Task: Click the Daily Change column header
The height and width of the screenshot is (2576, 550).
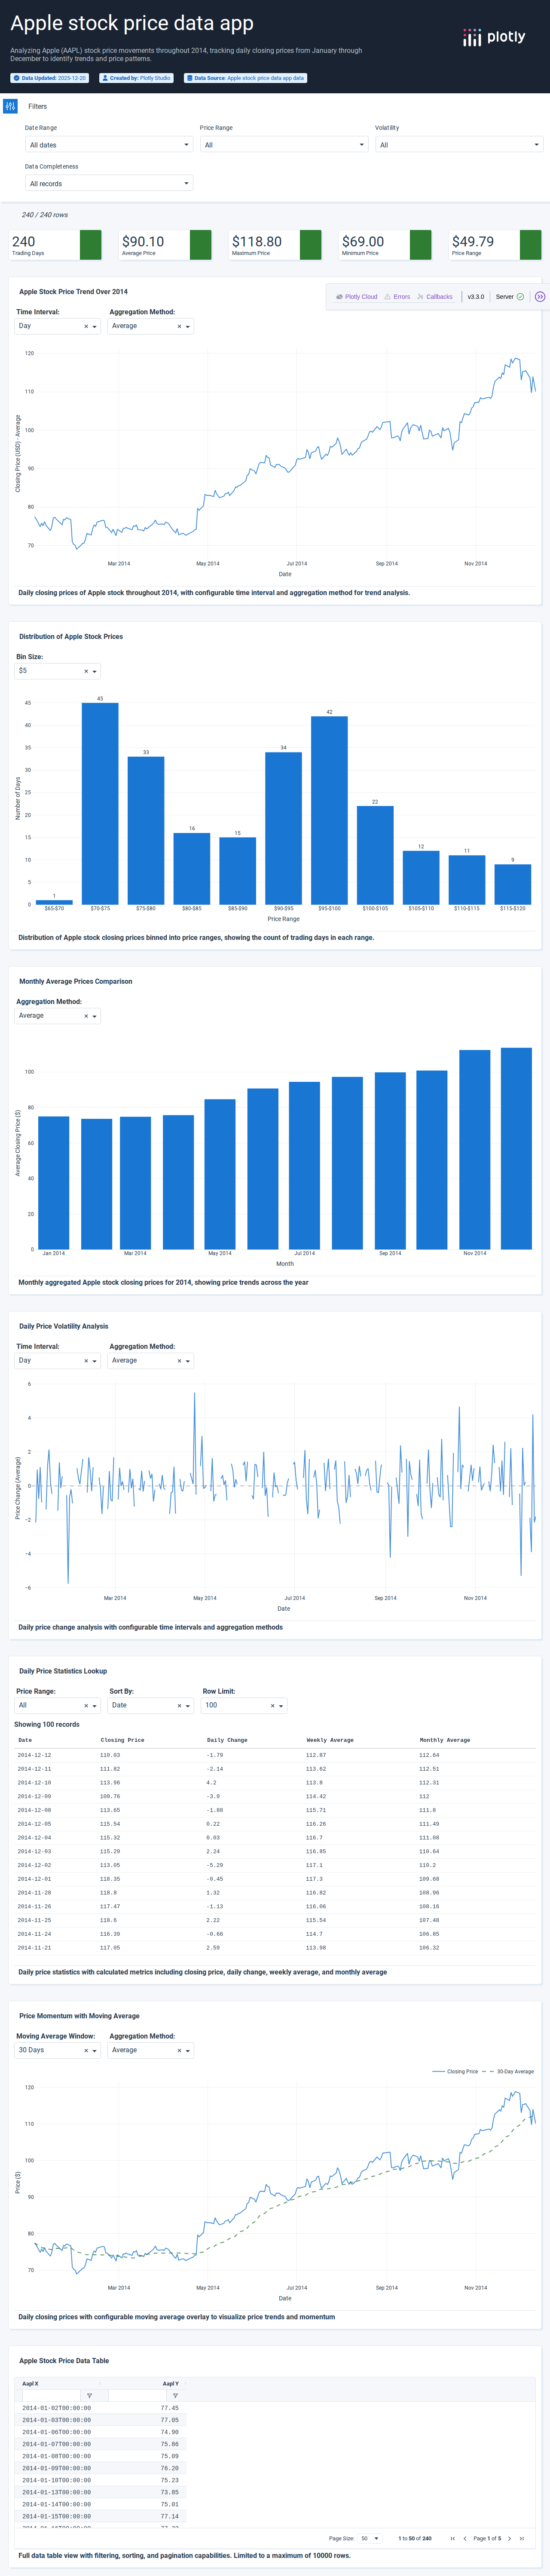Action: coord(227,1740)
